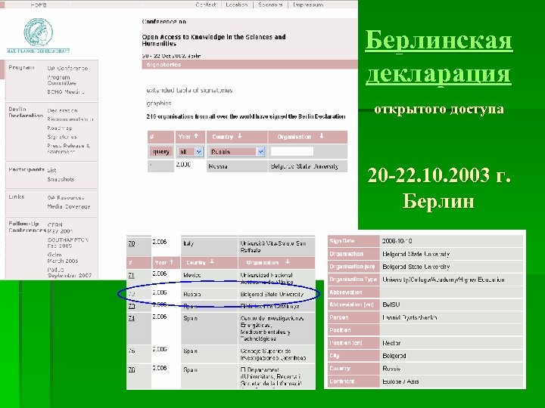Open the Signatories sidebar link
This screenshot has width=545, height=408.
click(62, 137)
